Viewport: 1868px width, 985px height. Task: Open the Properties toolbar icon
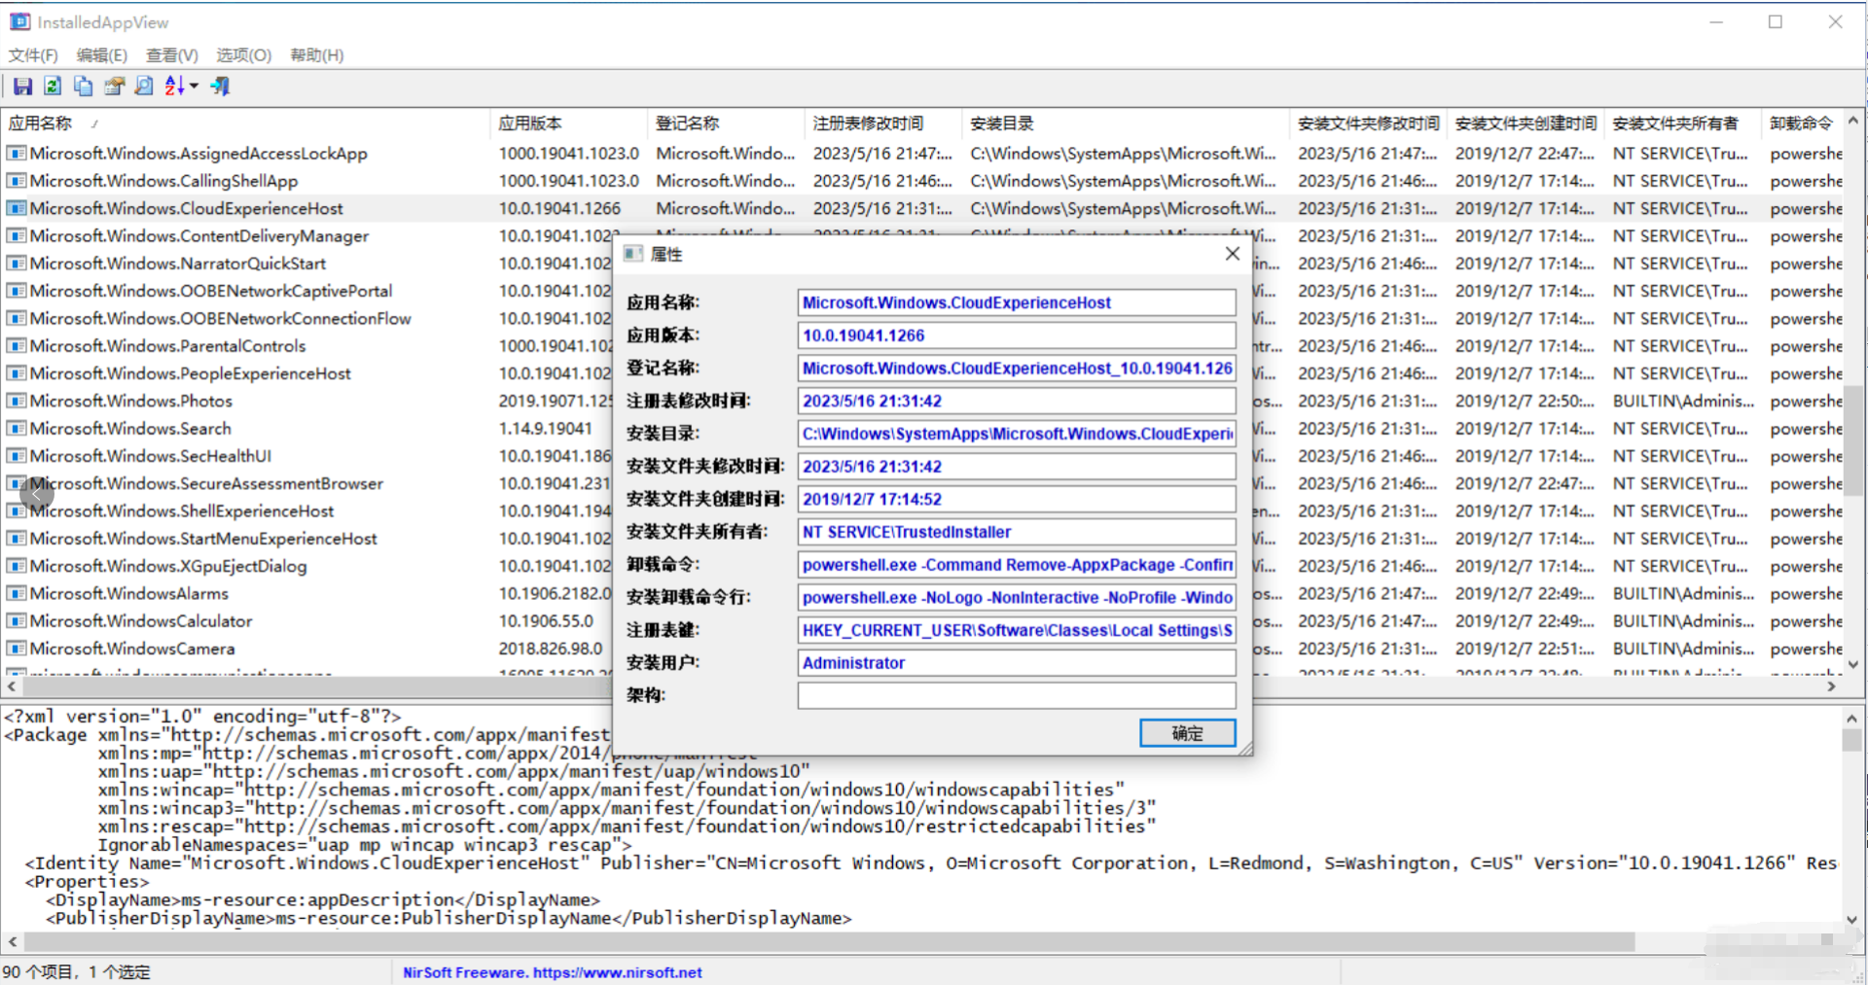(113, 86)
